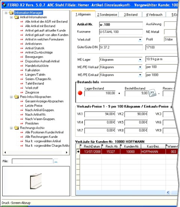Open the ME-Lager unit dropdown
This screenshot has width=180, height=207.
pos(140,60)
